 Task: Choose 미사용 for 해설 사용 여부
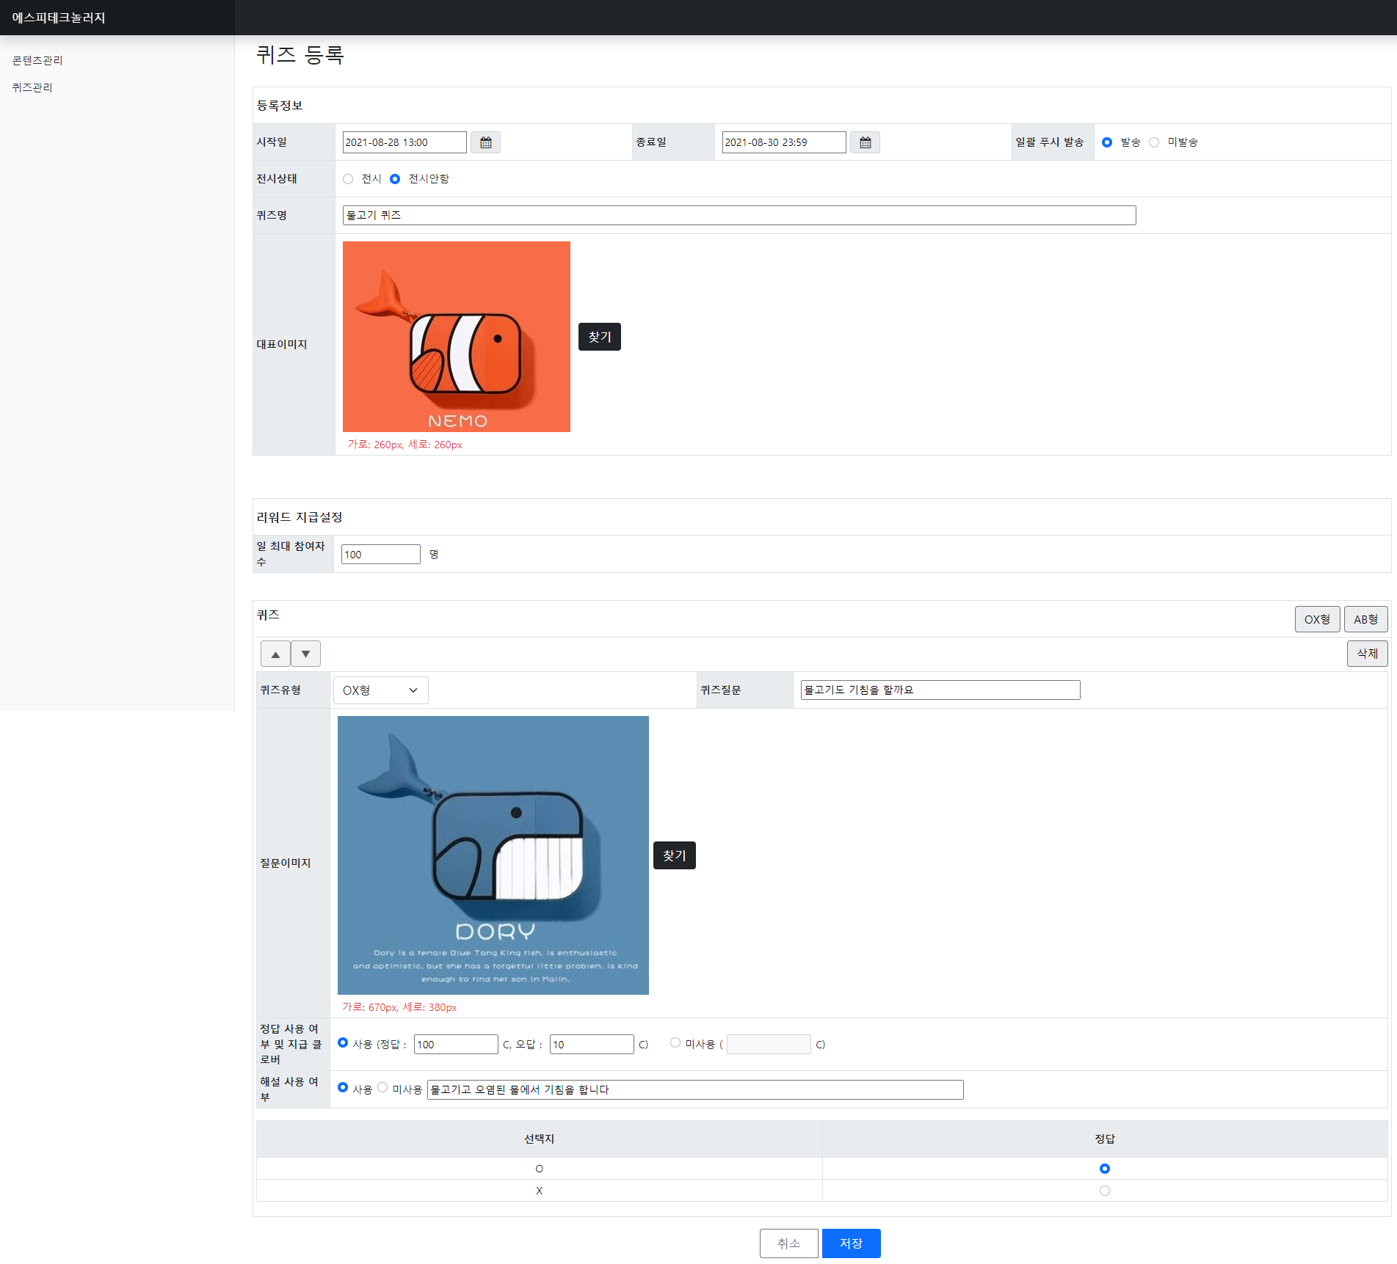(382, 1087)
